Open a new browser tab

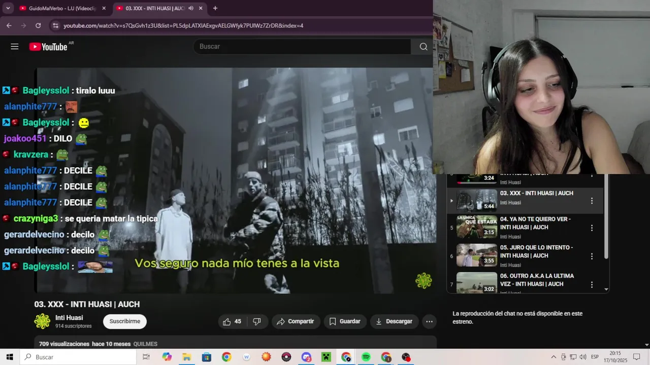click(215, 8)
